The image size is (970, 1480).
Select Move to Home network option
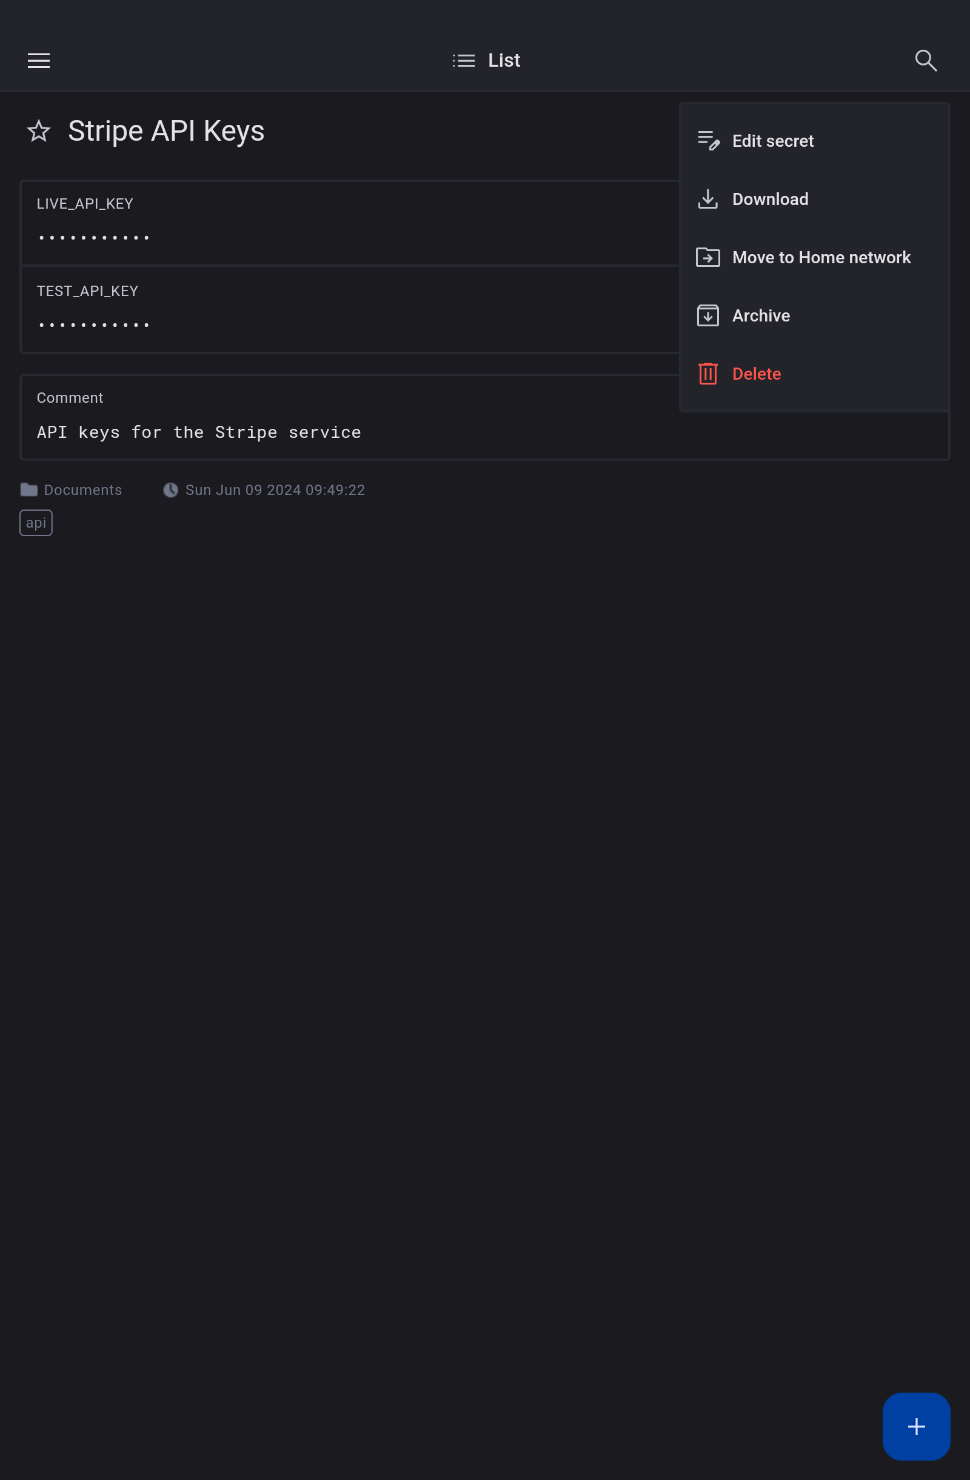tap(821, 257)
